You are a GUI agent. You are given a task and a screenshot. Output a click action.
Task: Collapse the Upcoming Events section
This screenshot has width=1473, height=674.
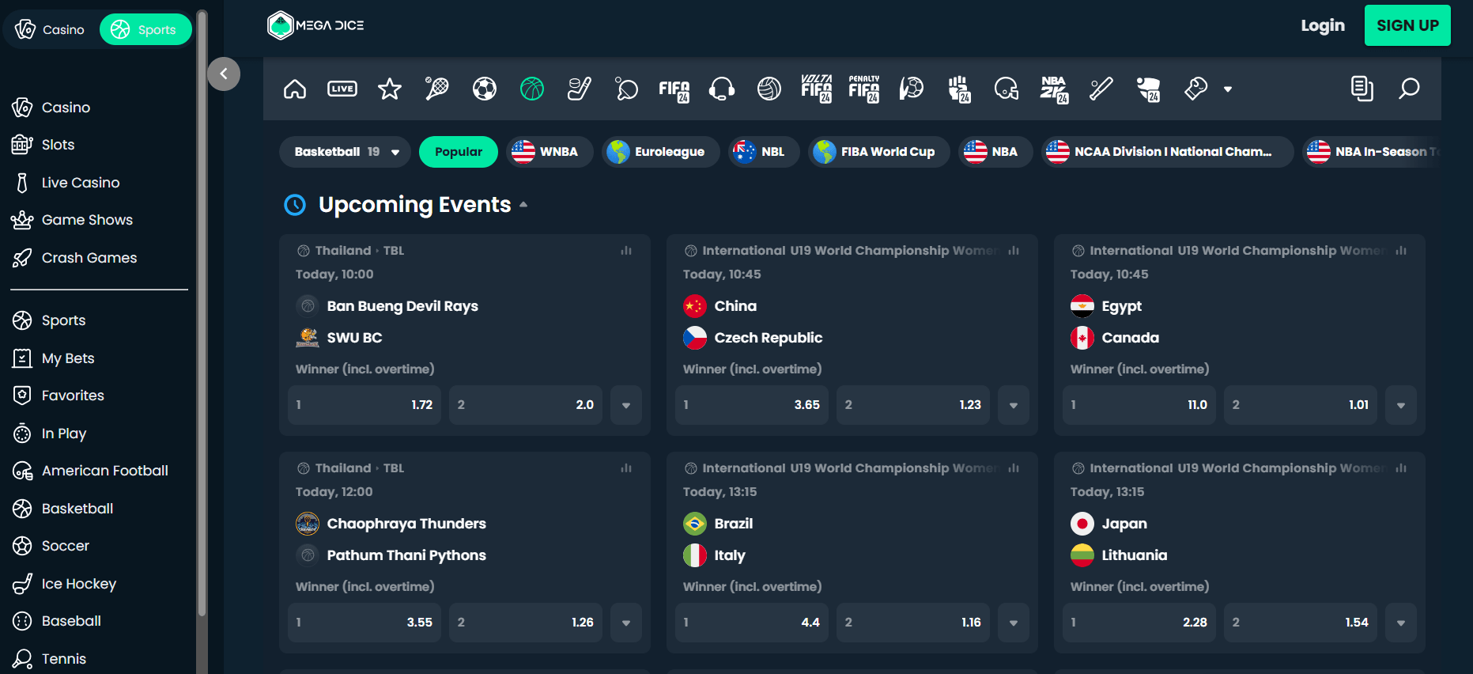[523, 205]
